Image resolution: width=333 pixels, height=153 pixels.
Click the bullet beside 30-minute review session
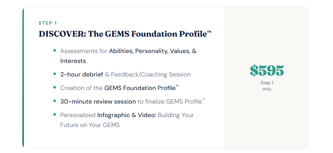click(55, 101)
